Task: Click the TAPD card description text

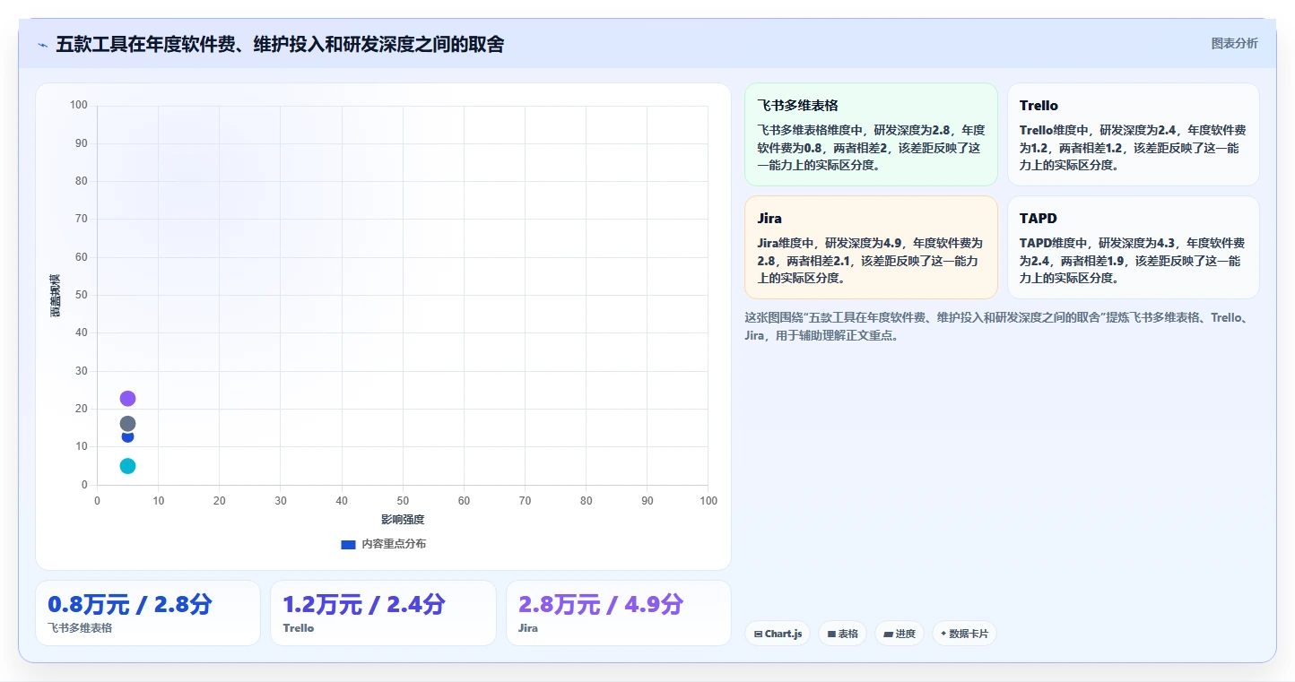Action: [x=1133, y=260]
